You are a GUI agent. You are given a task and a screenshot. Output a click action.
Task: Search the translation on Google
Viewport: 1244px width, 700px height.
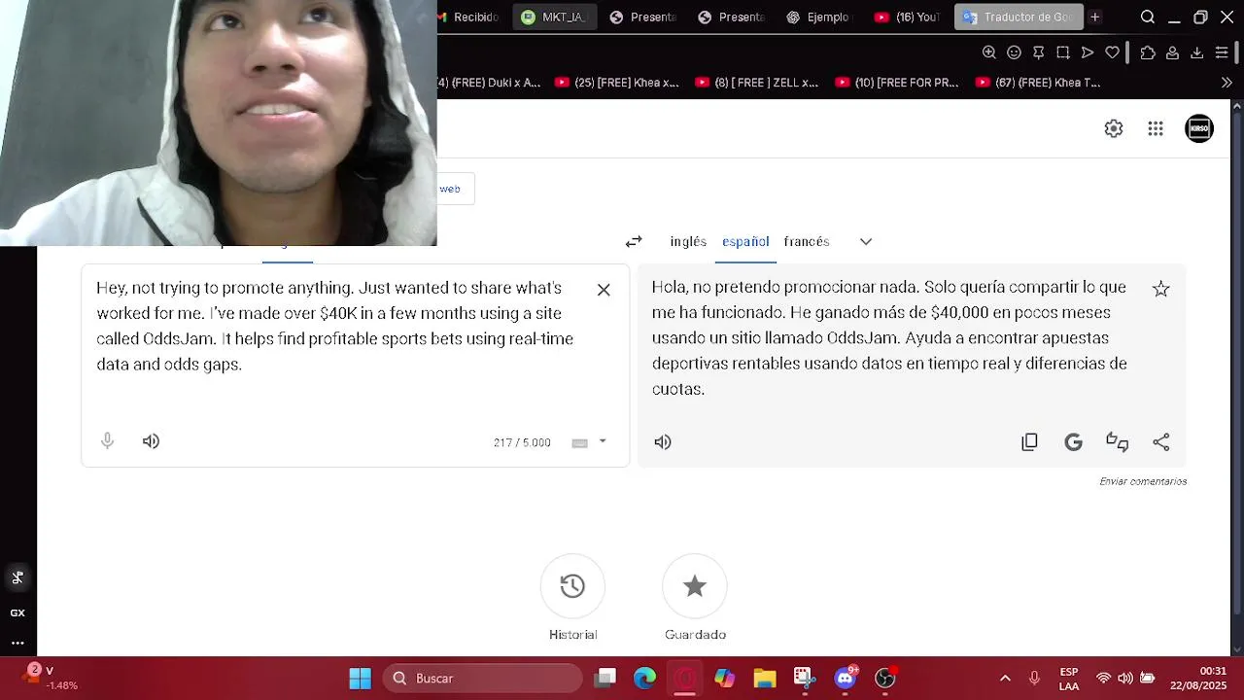(1073, 442)
